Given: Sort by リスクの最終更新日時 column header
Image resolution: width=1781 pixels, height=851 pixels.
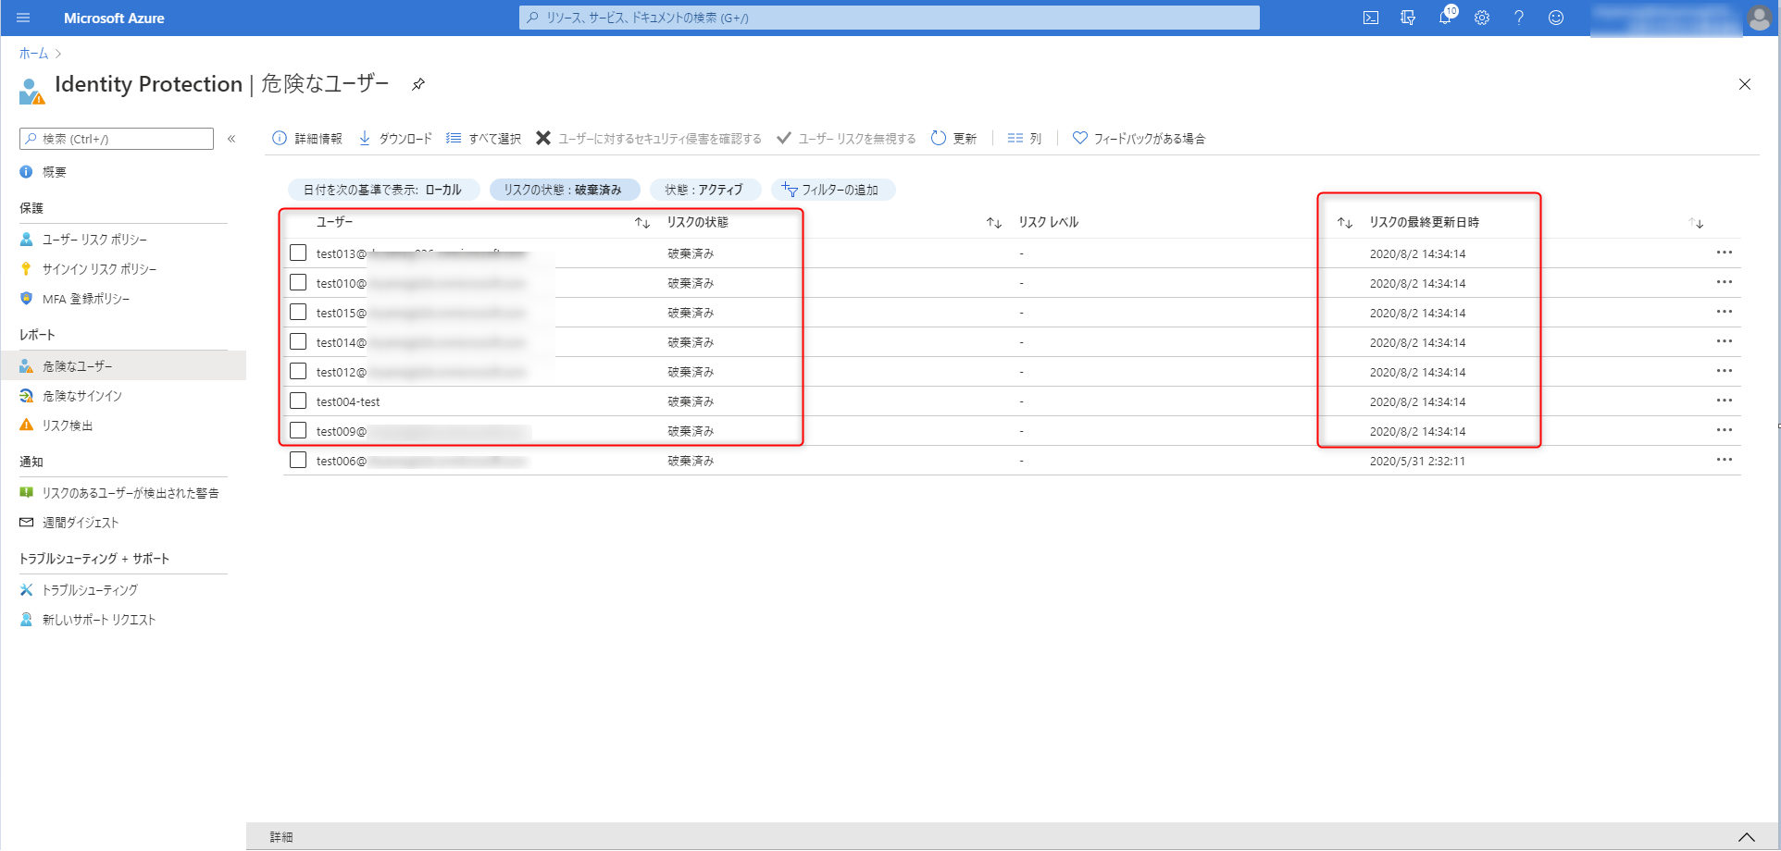Looking at the screenshot, I should tap(1424, 222).
